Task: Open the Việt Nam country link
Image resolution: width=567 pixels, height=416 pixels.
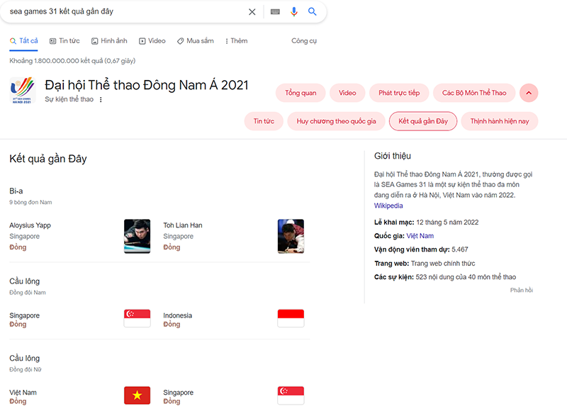Action: point(420,235)
